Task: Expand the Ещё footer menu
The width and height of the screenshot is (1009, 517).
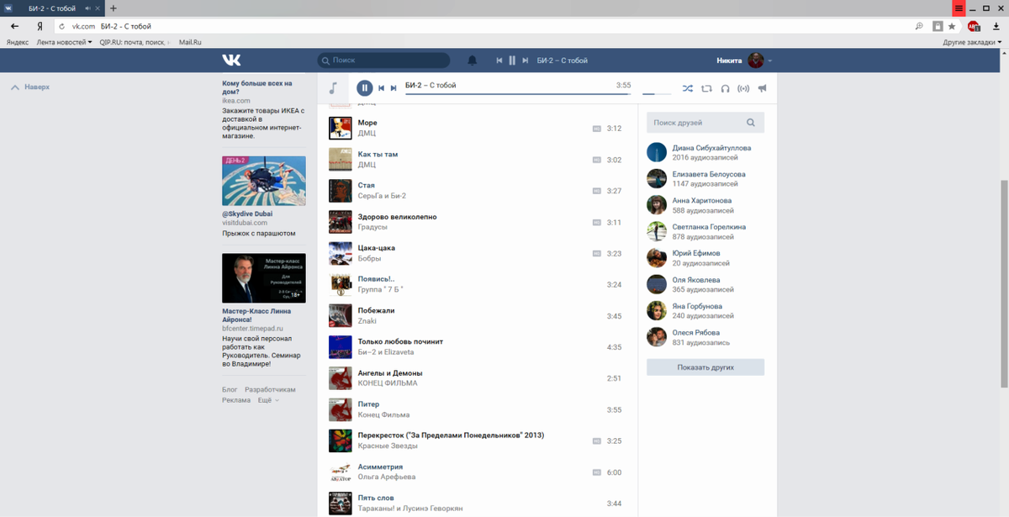Action: [268, 400]
